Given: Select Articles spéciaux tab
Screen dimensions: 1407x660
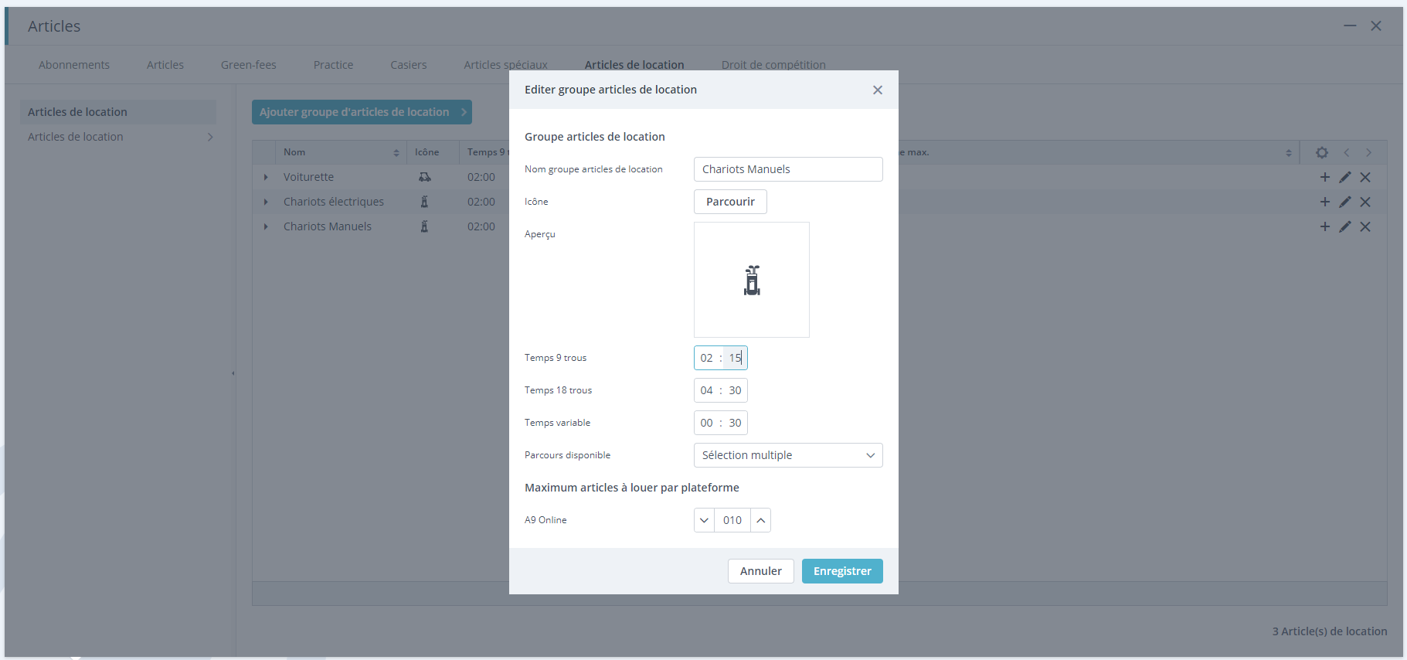Looking at the screenshot, I should [505, 65].
